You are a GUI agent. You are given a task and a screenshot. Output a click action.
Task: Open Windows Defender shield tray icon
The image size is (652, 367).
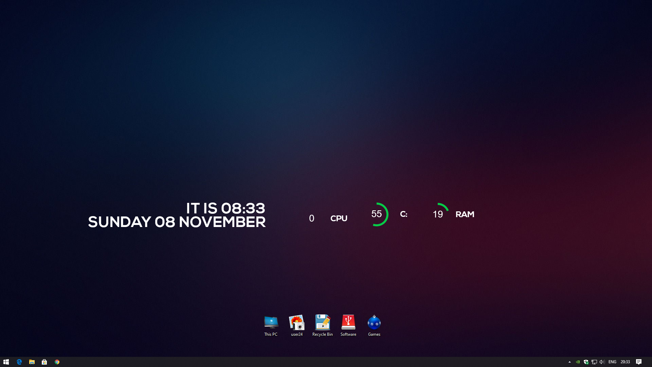coord(586,362)
